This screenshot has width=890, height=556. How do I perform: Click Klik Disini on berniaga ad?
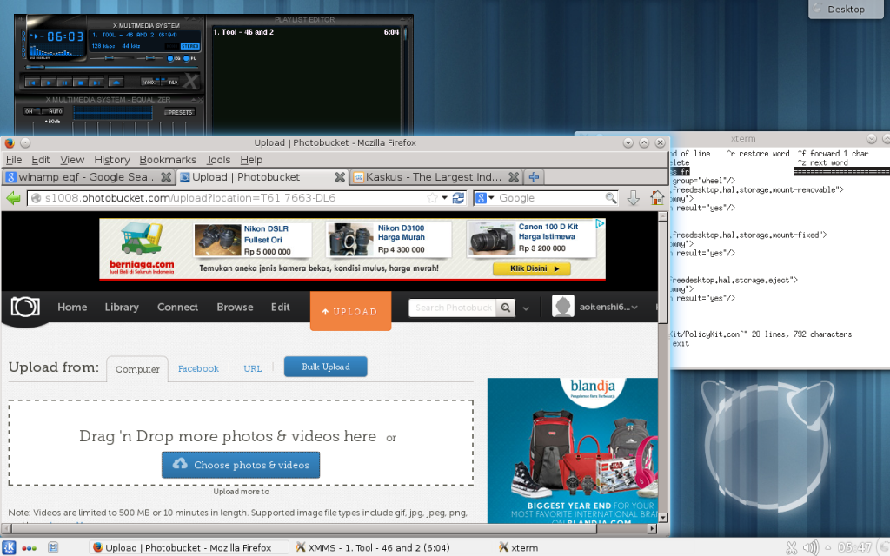coord(532,268)
